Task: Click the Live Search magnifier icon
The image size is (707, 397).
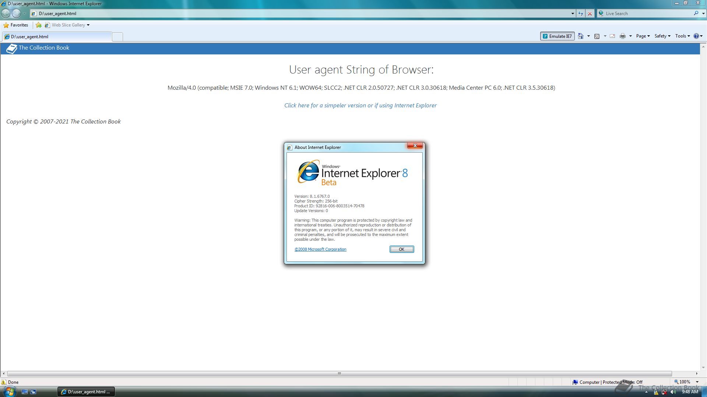Action: (696, 14)
